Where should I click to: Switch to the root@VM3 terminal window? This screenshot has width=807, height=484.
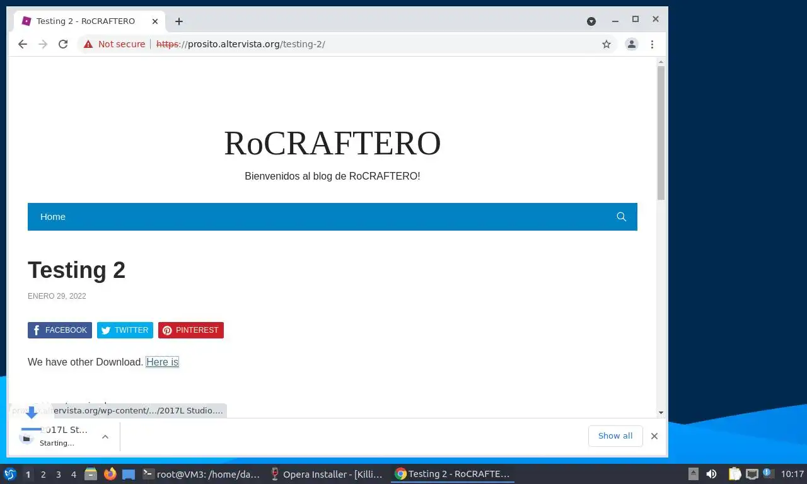pyautogui.click(x=201, y=474)
